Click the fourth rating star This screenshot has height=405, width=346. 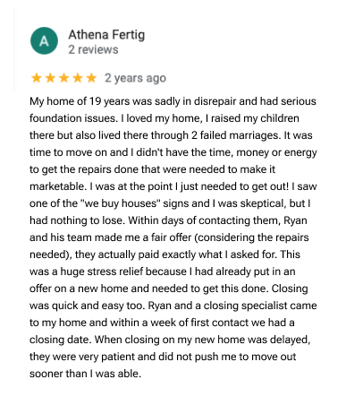pos(78,78)
